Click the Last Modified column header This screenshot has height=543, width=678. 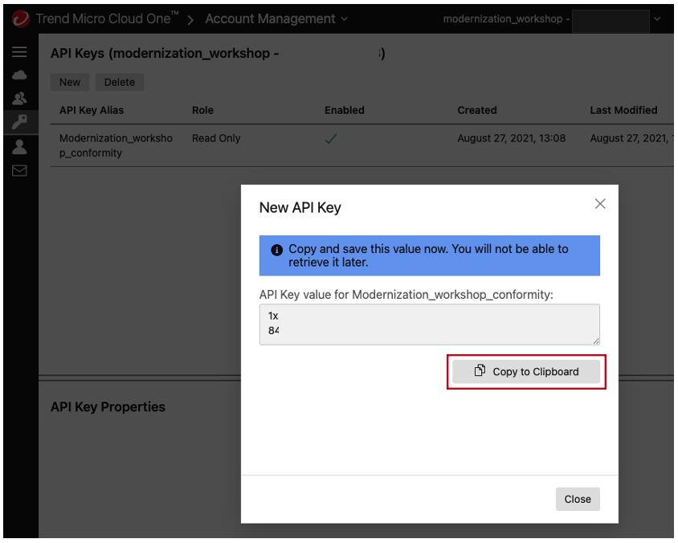click(623, 110)
